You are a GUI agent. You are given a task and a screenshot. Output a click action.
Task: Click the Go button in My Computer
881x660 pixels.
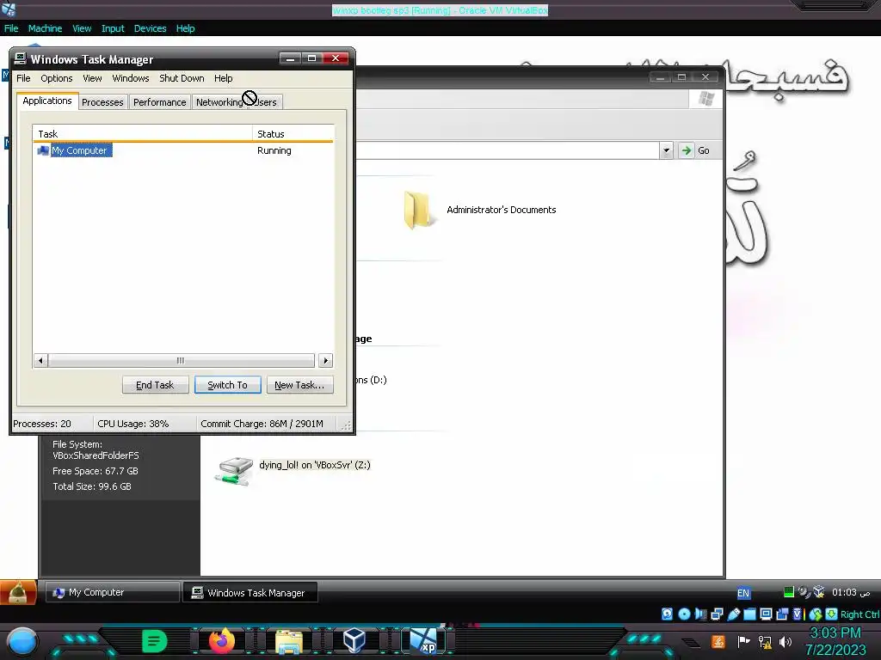pos(695,150)
